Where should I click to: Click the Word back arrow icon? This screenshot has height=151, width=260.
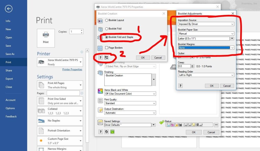coord(9,9)
